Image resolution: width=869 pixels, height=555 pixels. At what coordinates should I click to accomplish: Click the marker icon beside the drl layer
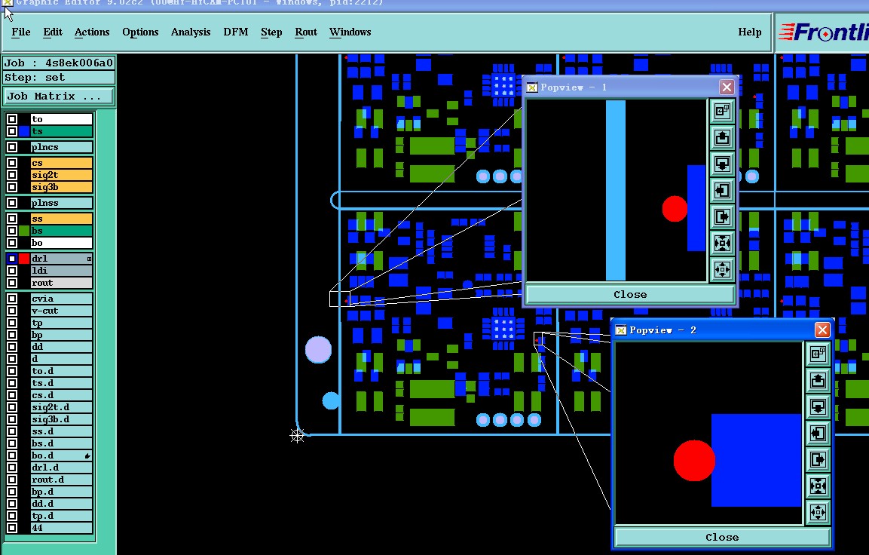point(89,259)
